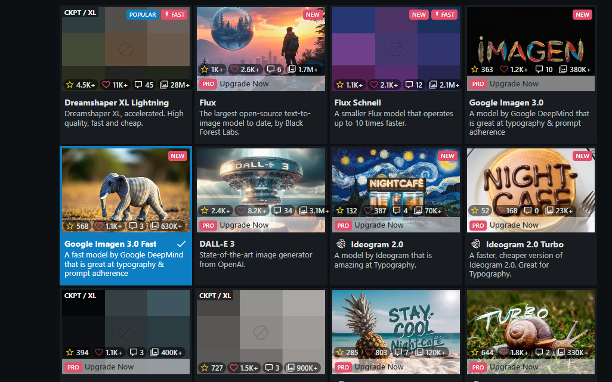Click Upgrade Now on Stay Cool pineapple card
This screenshot has width=612, height=382.
379,367
